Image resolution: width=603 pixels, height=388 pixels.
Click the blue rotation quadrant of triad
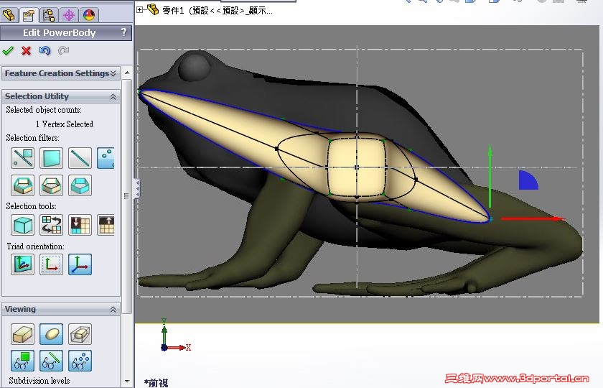pos(527,180)
